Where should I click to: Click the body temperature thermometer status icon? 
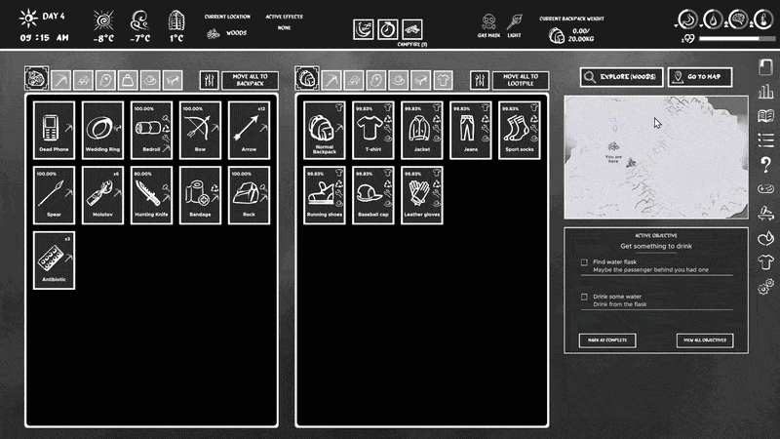(x=763, y=20)
